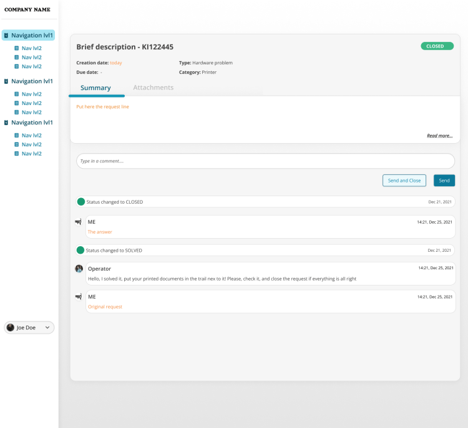
Task: Click the Operator avatar picture
Action: pos(79,269)
